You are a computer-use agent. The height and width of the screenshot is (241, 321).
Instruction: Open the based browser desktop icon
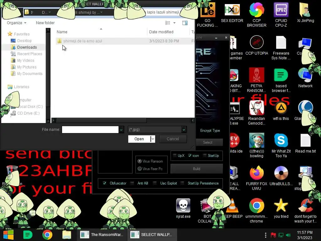pos(281,80)
